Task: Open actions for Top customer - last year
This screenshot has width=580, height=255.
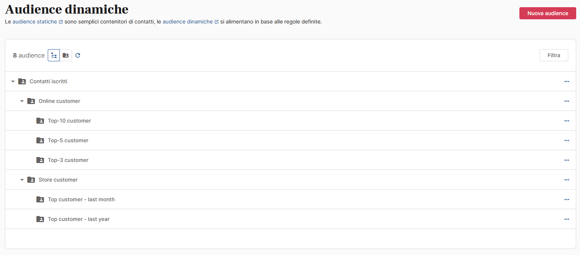Action: tap(566, 219)
